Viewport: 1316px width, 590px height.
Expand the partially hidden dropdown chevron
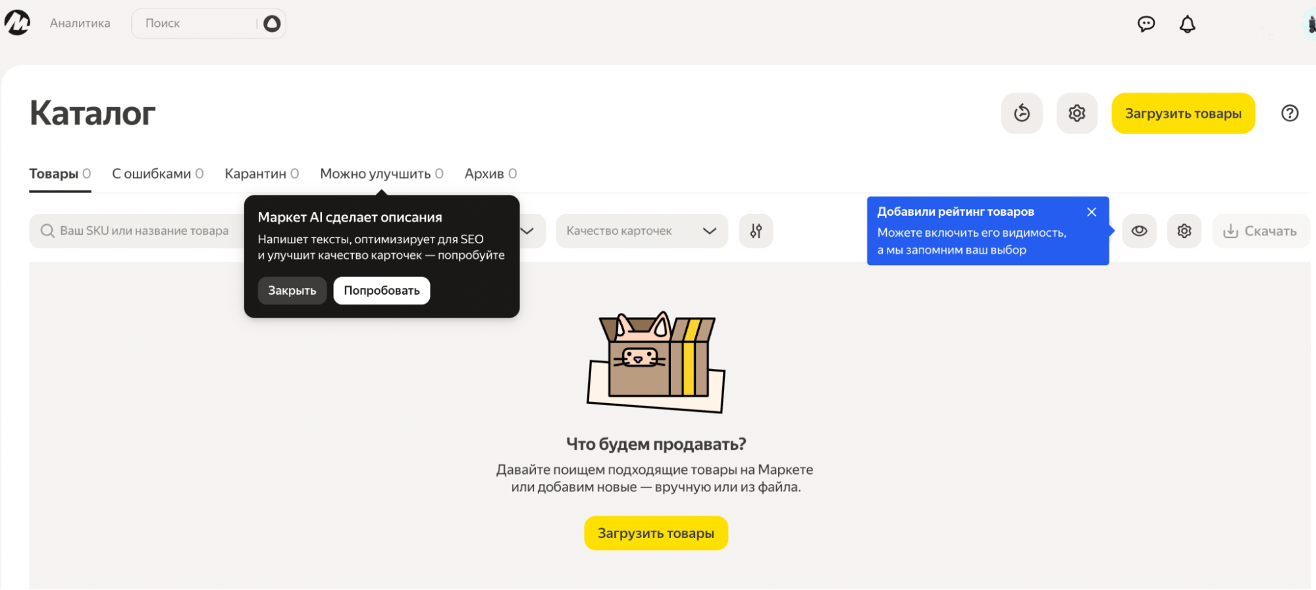point(528,231)
